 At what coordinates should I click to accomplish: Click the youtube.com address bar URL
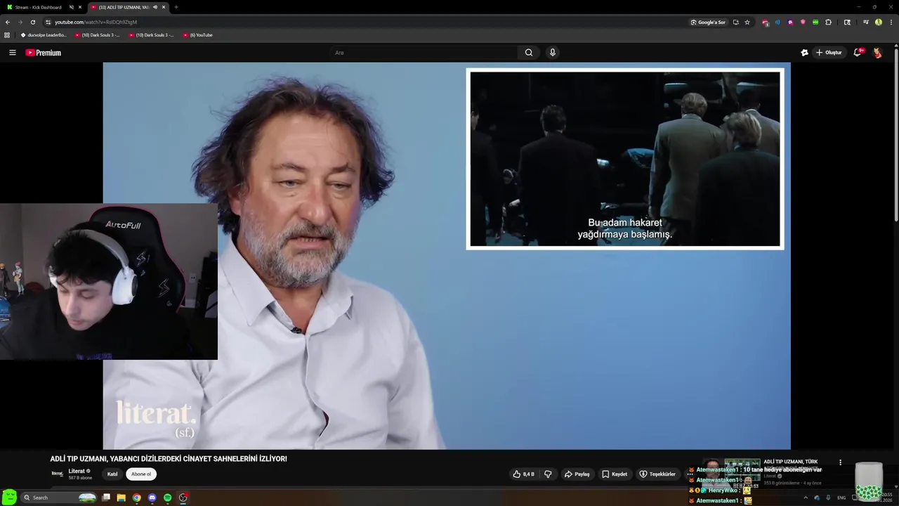[x=96, y=22]
